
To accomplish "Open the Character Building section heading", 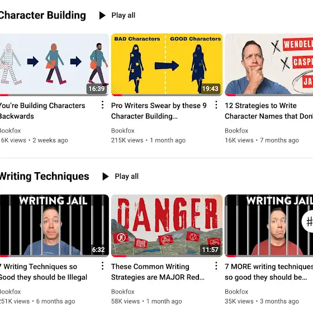I will 42,16.
